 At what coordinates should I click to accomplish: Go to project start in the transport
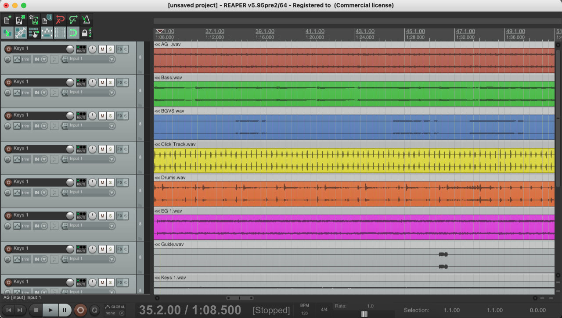(x=8, y=310)
